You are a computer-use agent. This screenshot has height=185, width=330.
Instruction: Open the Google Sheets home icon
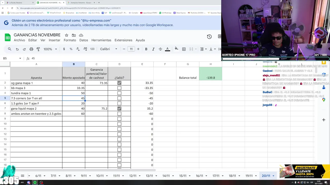[8, 38]
